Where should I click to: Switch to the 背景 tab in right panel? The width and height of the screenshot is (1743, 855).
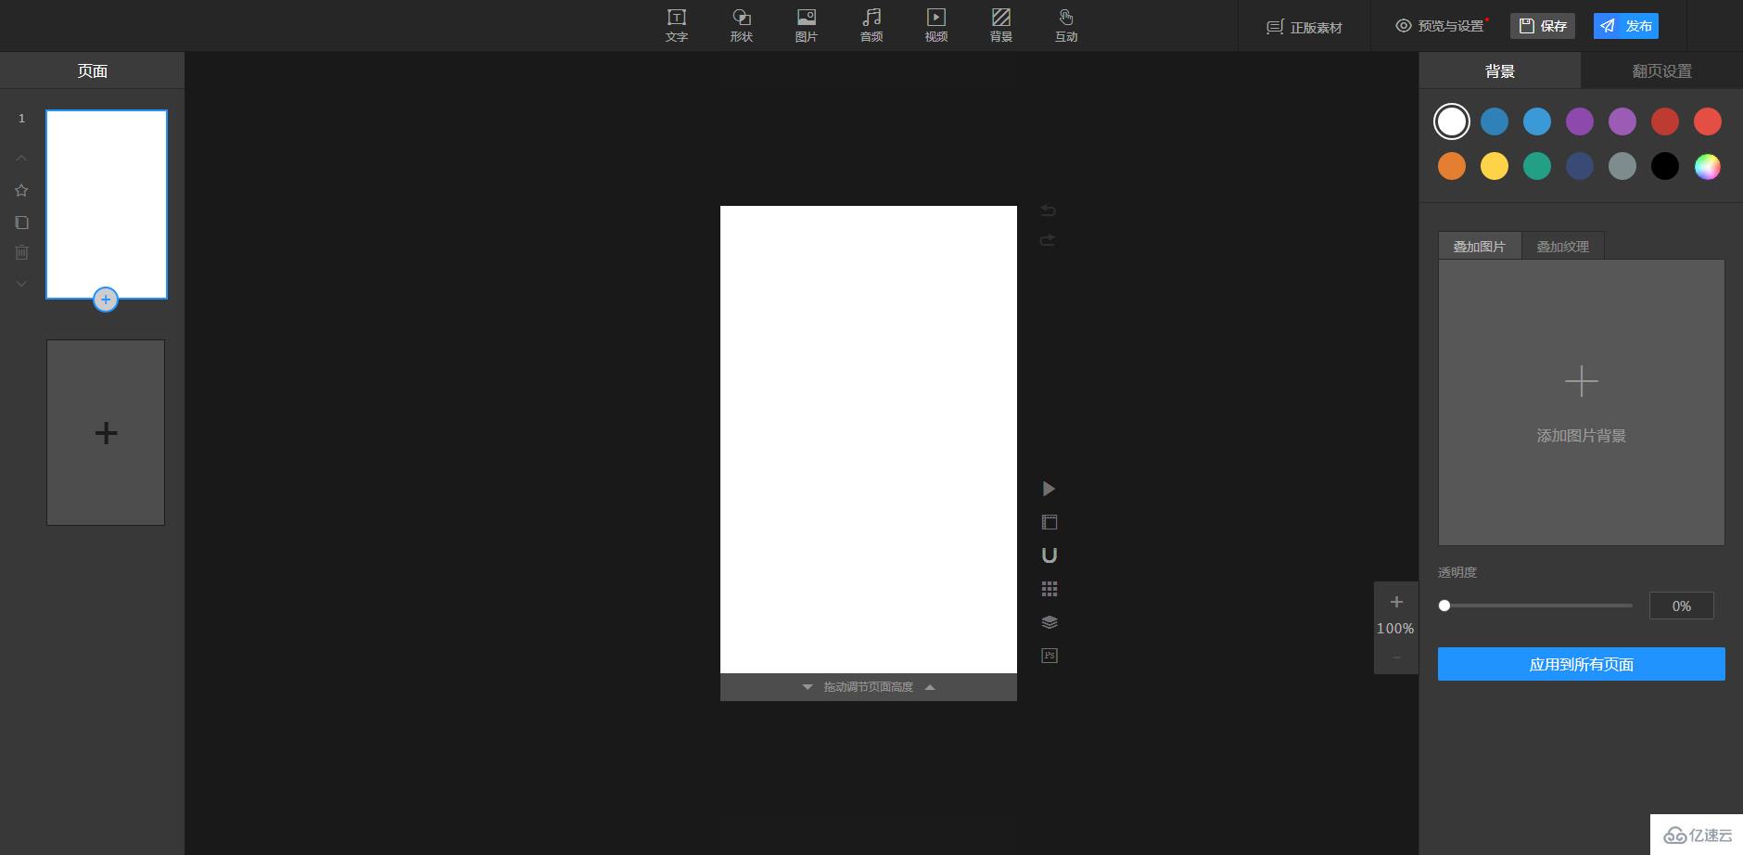click(x=1500, y=70)
